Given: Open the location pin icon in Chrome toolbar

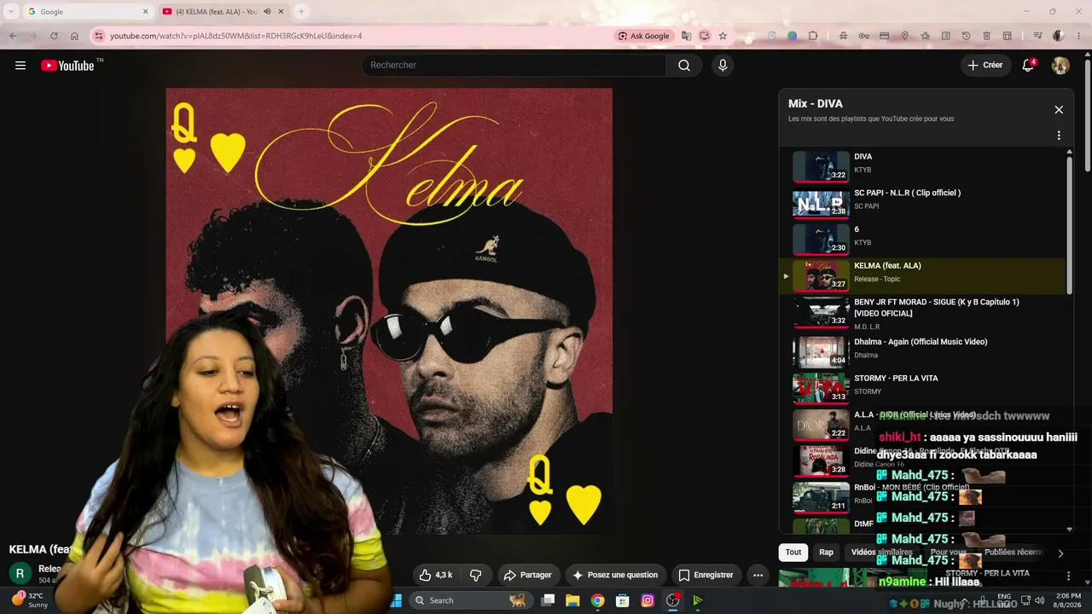Looking at the screenshot, I should click(904, 36).
